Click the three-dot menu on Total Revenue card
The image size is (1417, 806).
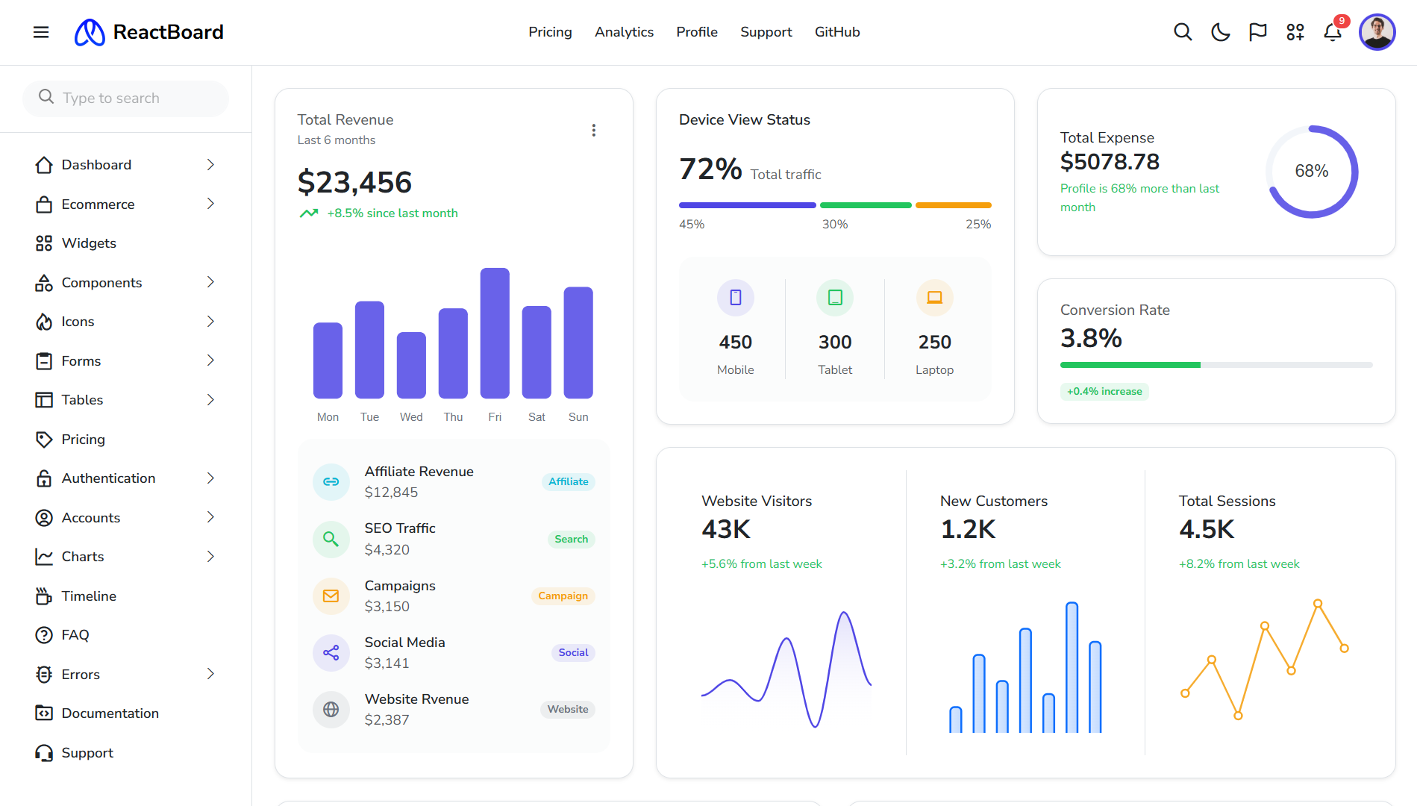pyautogui.click(x=594, y=130)
